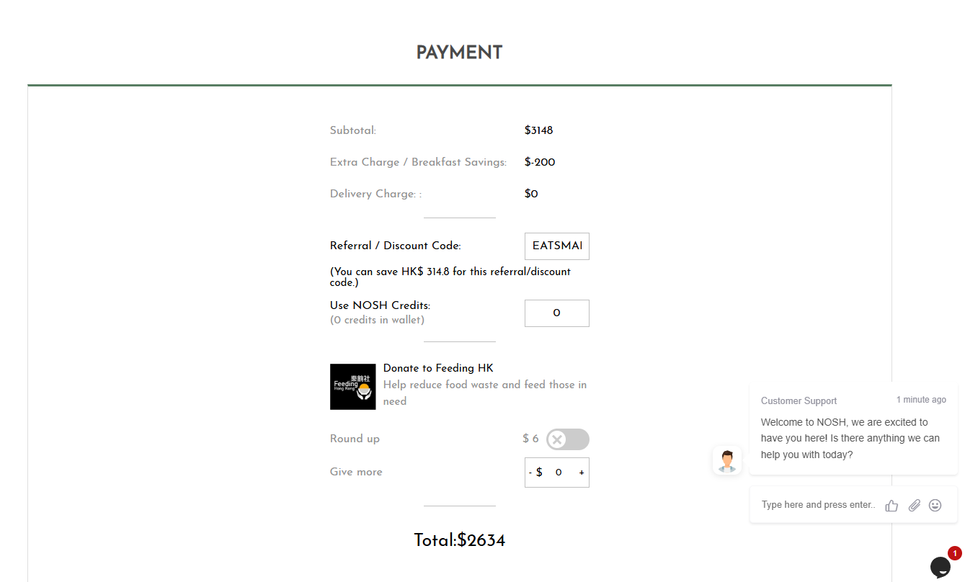Increase Give more amount with plus button
This screenshot has height=582, width=965.
click(x=582, y=473)
